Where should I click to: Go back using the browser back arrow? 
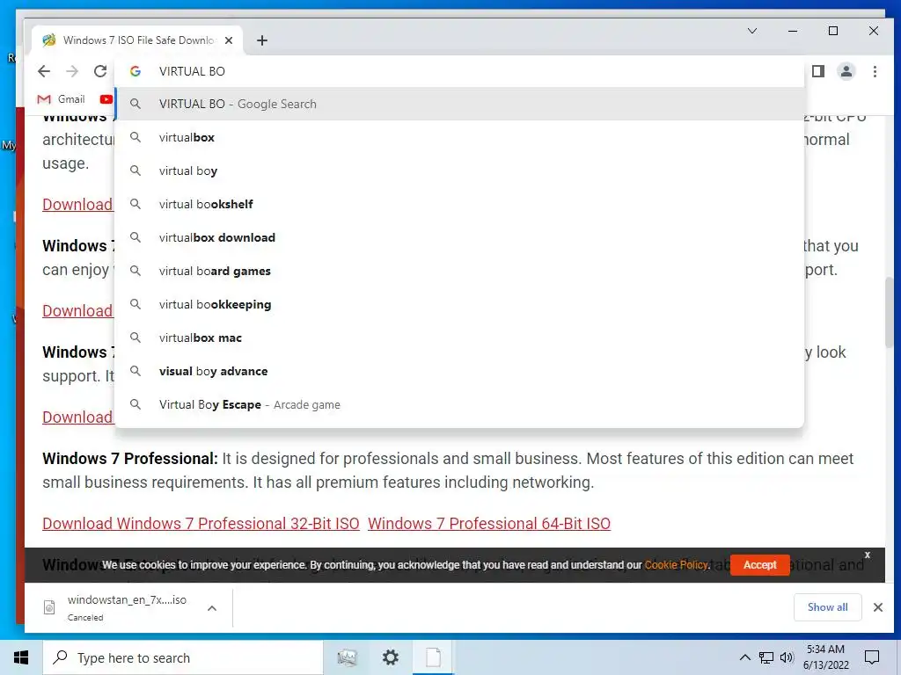[x=44, y=71]
